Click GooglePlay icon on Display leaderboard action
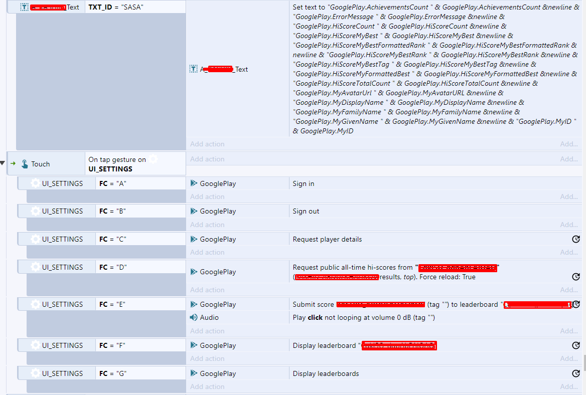The image size is (586, 395). 194,345
